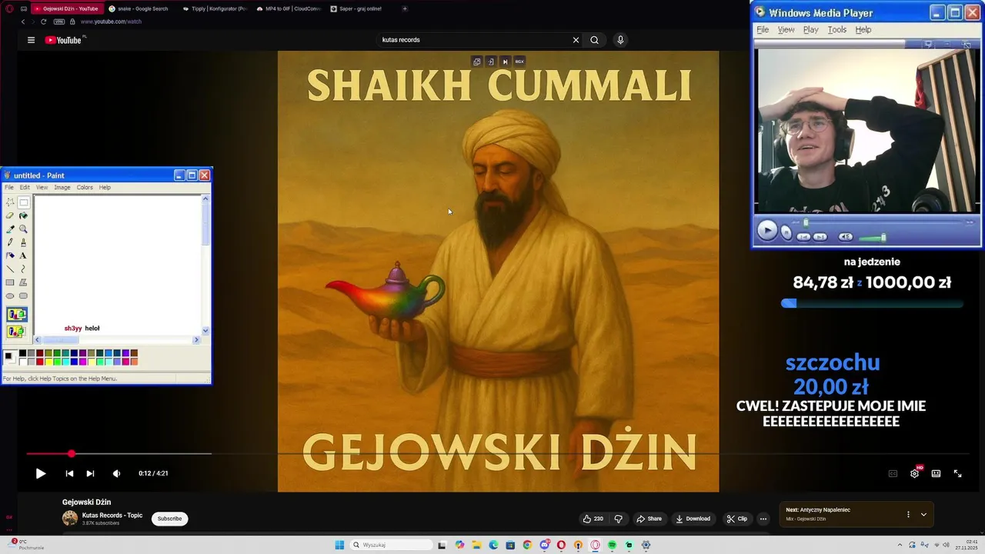Image resolution: width=985 pixels, height=554 pixels.
Task: Click the Clip button under the video
Action: pyautogui.click(x=736, y=519)
